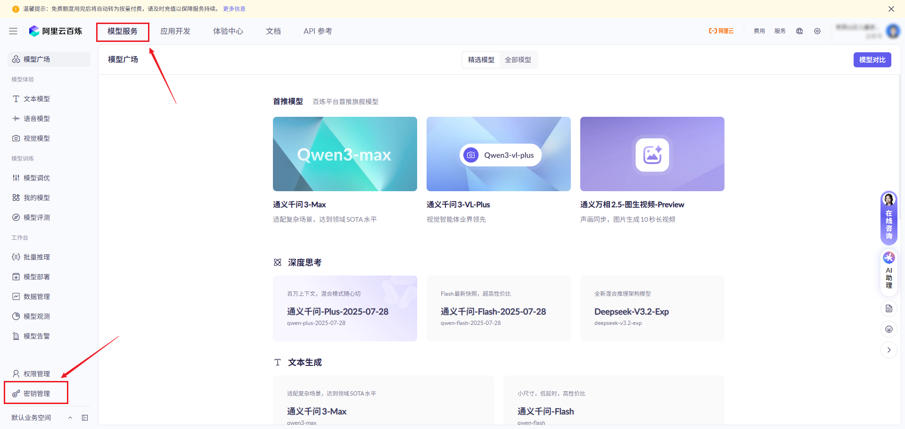This screenshot has width=905, height=429.
Task: Open the API 参考 tab
Action: [318, 31]
